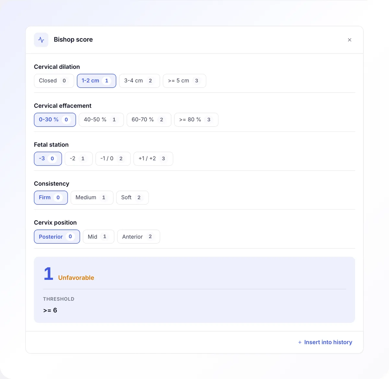Viewport: 389px width, 379px height.
Task: Select >= 5 cm dilation option
Action: 184,81
